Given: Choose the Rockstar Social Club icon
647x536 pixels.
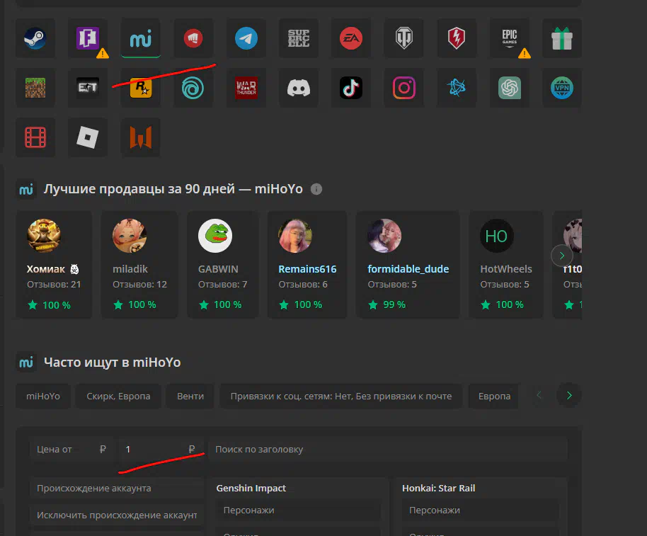Looking at the screenshot, I should coord(141,88).
